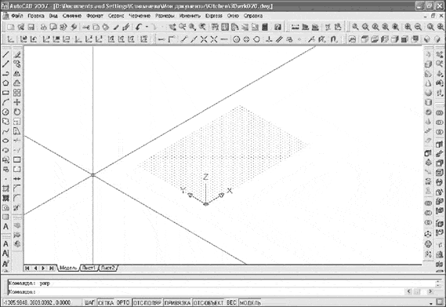Select the Erase modify tool

(17, 54)
